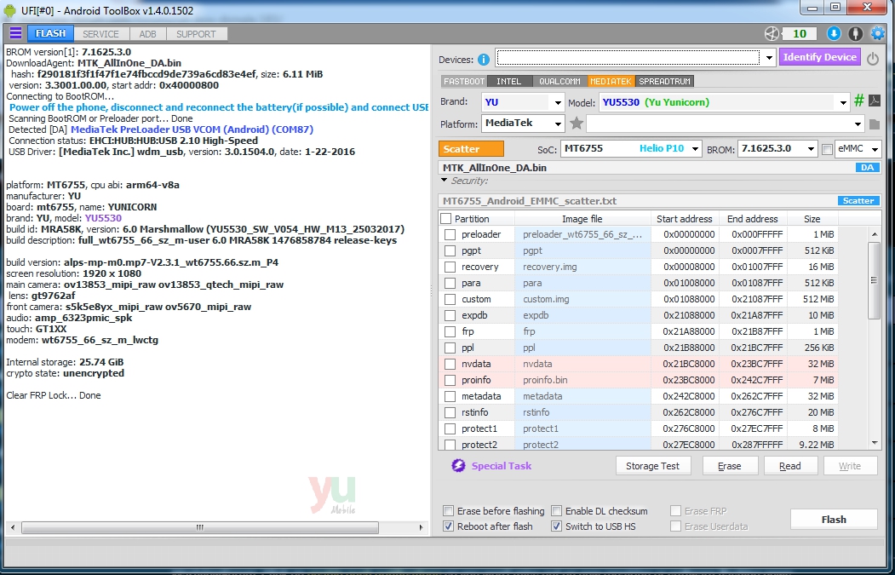Screen dimensions: 895x575
Task: Open the eMMC storage type dropdown
Action: coord(875,149)
